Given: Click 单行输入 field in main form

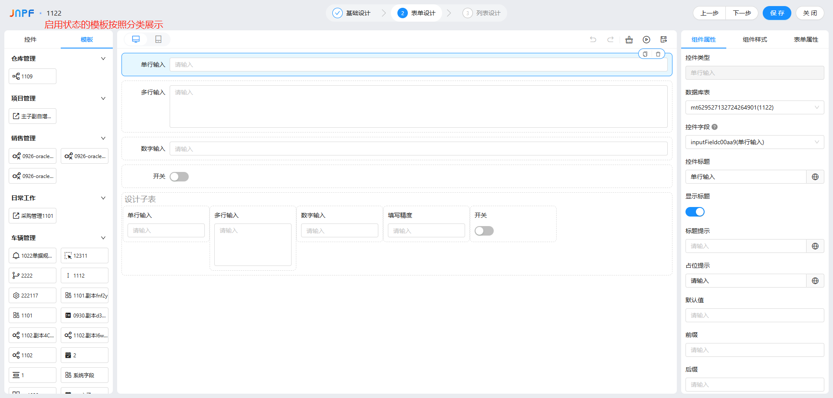Looking at the screenshot, I should coord(419,65).
